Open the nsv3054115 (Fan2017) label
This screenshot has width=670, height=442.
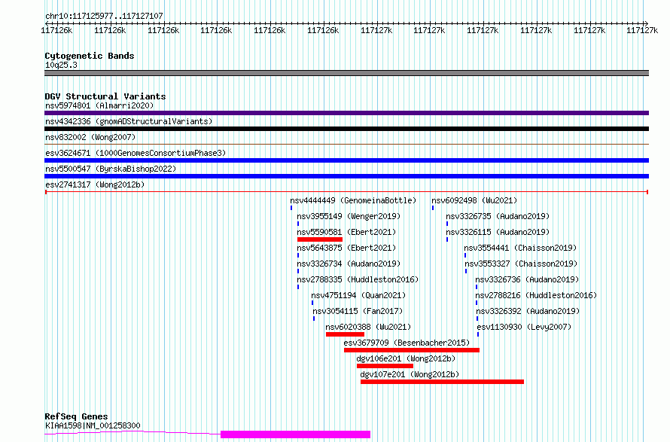[x=358, y=311]
